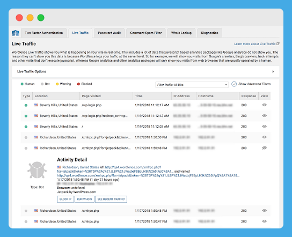This screenshot has height=237, width=292.
Task: Click the Live Traffic Options arrow
Action: pyautogui.click(x=273, y=72)
